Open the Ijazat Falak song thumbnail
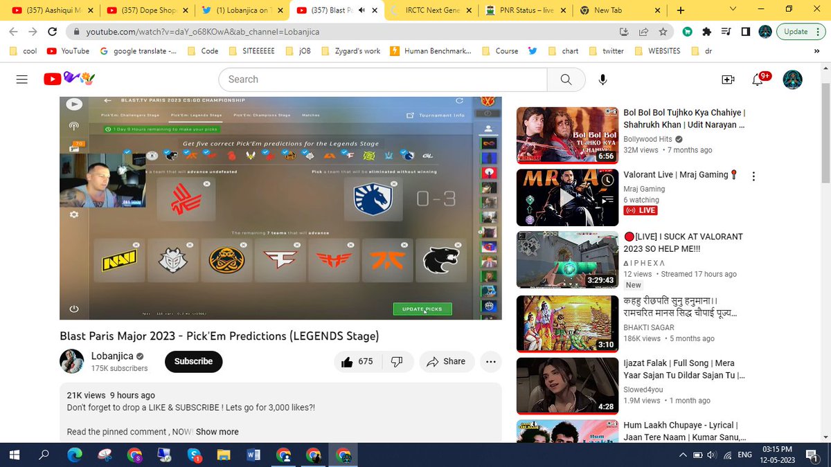 pyautogui.click(x=567, y=386)
